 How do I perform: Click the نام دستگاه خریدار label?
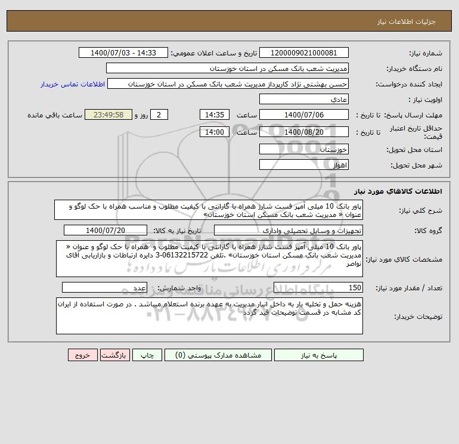pyautogui.click(x=414, y=69)
